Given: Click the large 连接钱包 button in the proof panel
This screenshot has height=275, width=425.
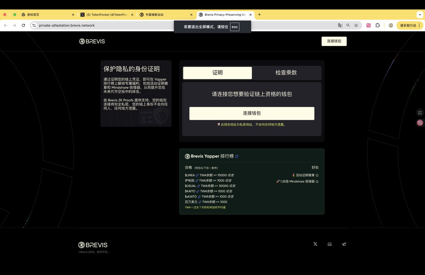Looking at the screenshot, I should [251, 113].
